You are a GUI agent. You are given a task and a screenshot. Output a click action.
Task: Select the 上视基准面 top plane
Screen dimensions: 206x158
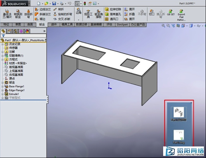click(x=16, y=71)
